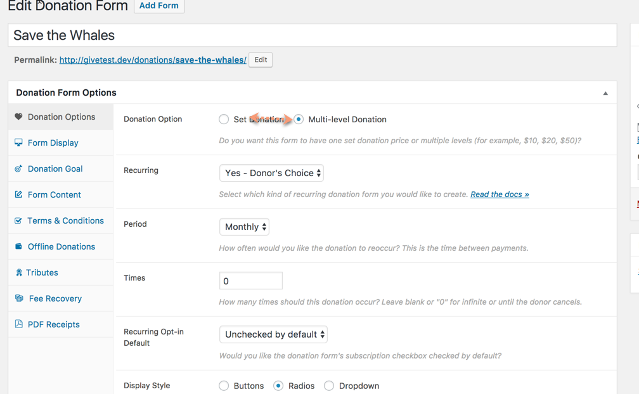Click the Offline Donations icon
Viewport: 639px width, 394px height.
coord(19,246)
